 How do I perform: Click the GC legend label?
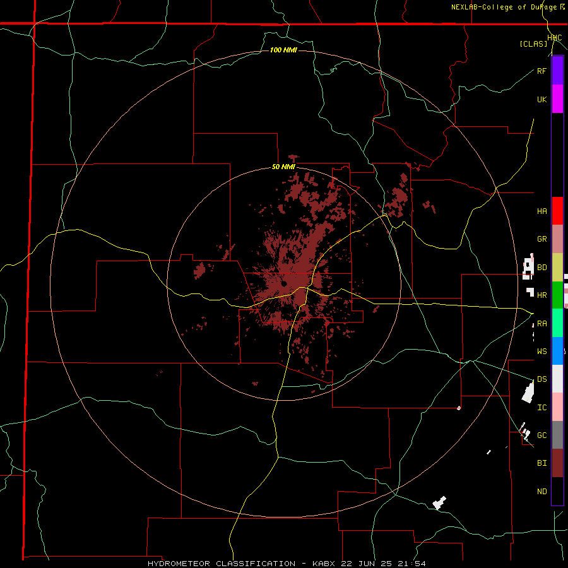click(541, 435)
